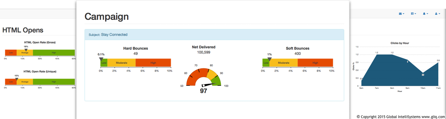Viewport: 446px width, 119px height.
Task: Open the bell notifications icon
Action: click(x=424, y=14)
